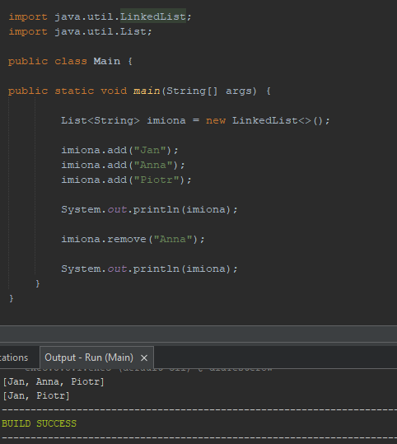Open the partially visible Notifications tab
This screenshot has width=397, height=444.
pos(14,358)
